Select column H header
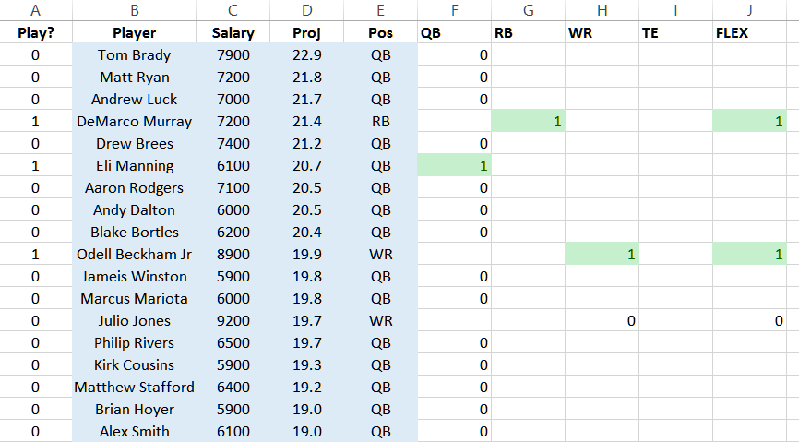 (602, 10)
